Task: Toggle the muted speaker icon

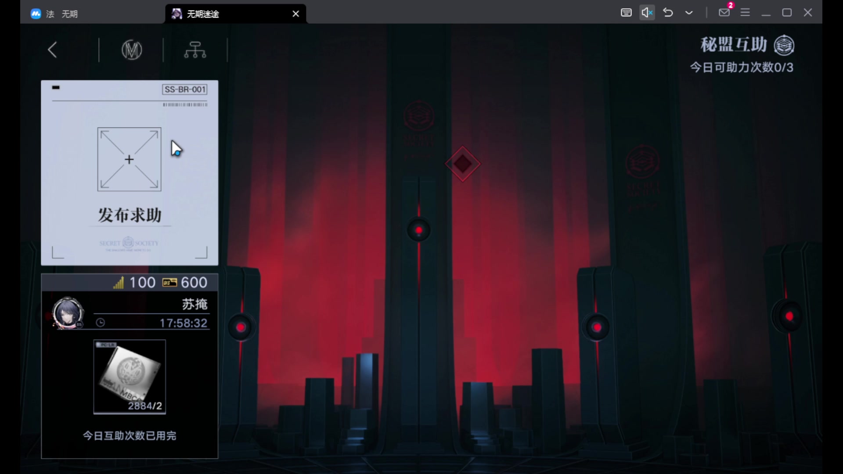Action: (x=647, y=12)
